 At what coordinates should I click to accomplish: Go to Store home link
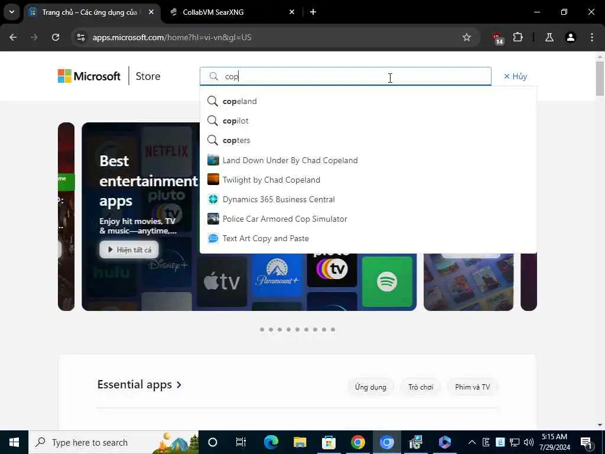(x=148, y=76)
